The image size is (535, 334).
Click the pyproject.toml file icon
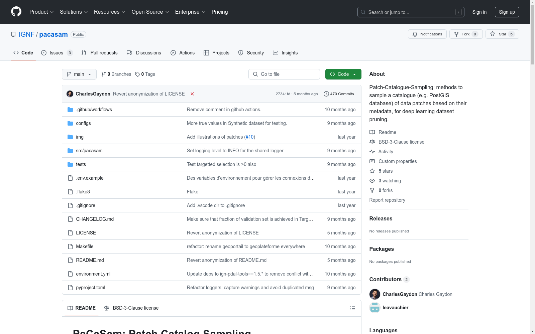70,288
